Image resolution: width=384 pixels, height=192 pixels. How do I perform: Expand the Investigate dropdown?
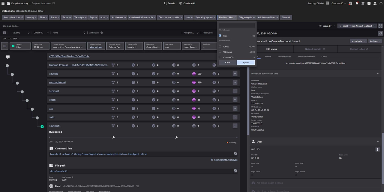coord(358,41)
